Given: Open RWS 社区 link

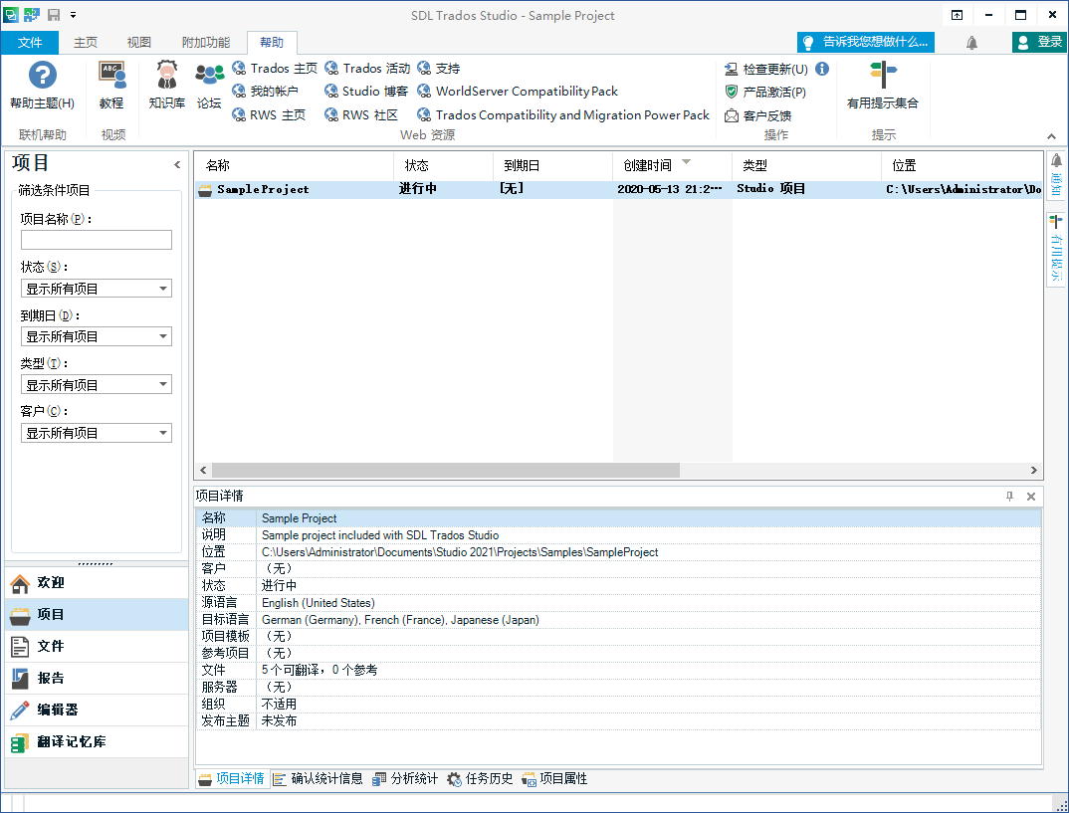Looking at the screenshot, I should 361,114.
